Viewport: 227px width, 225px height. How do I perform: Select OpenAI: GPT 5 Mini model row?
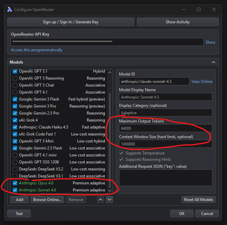(x=59, y=141)
